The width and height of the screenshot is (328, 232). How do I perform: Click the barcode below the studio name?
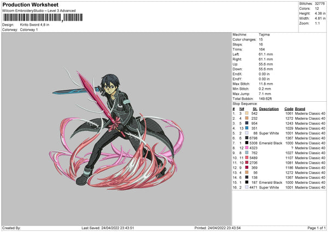coord(43,18)
